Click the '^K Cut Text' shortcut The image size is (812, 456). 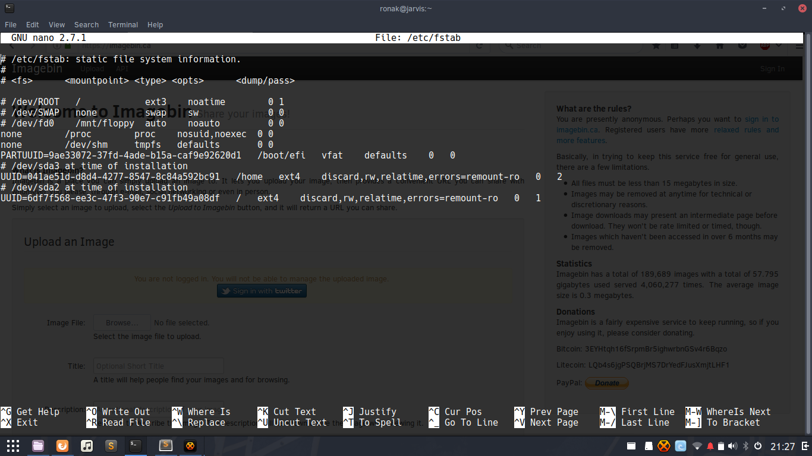coord(287,412)
